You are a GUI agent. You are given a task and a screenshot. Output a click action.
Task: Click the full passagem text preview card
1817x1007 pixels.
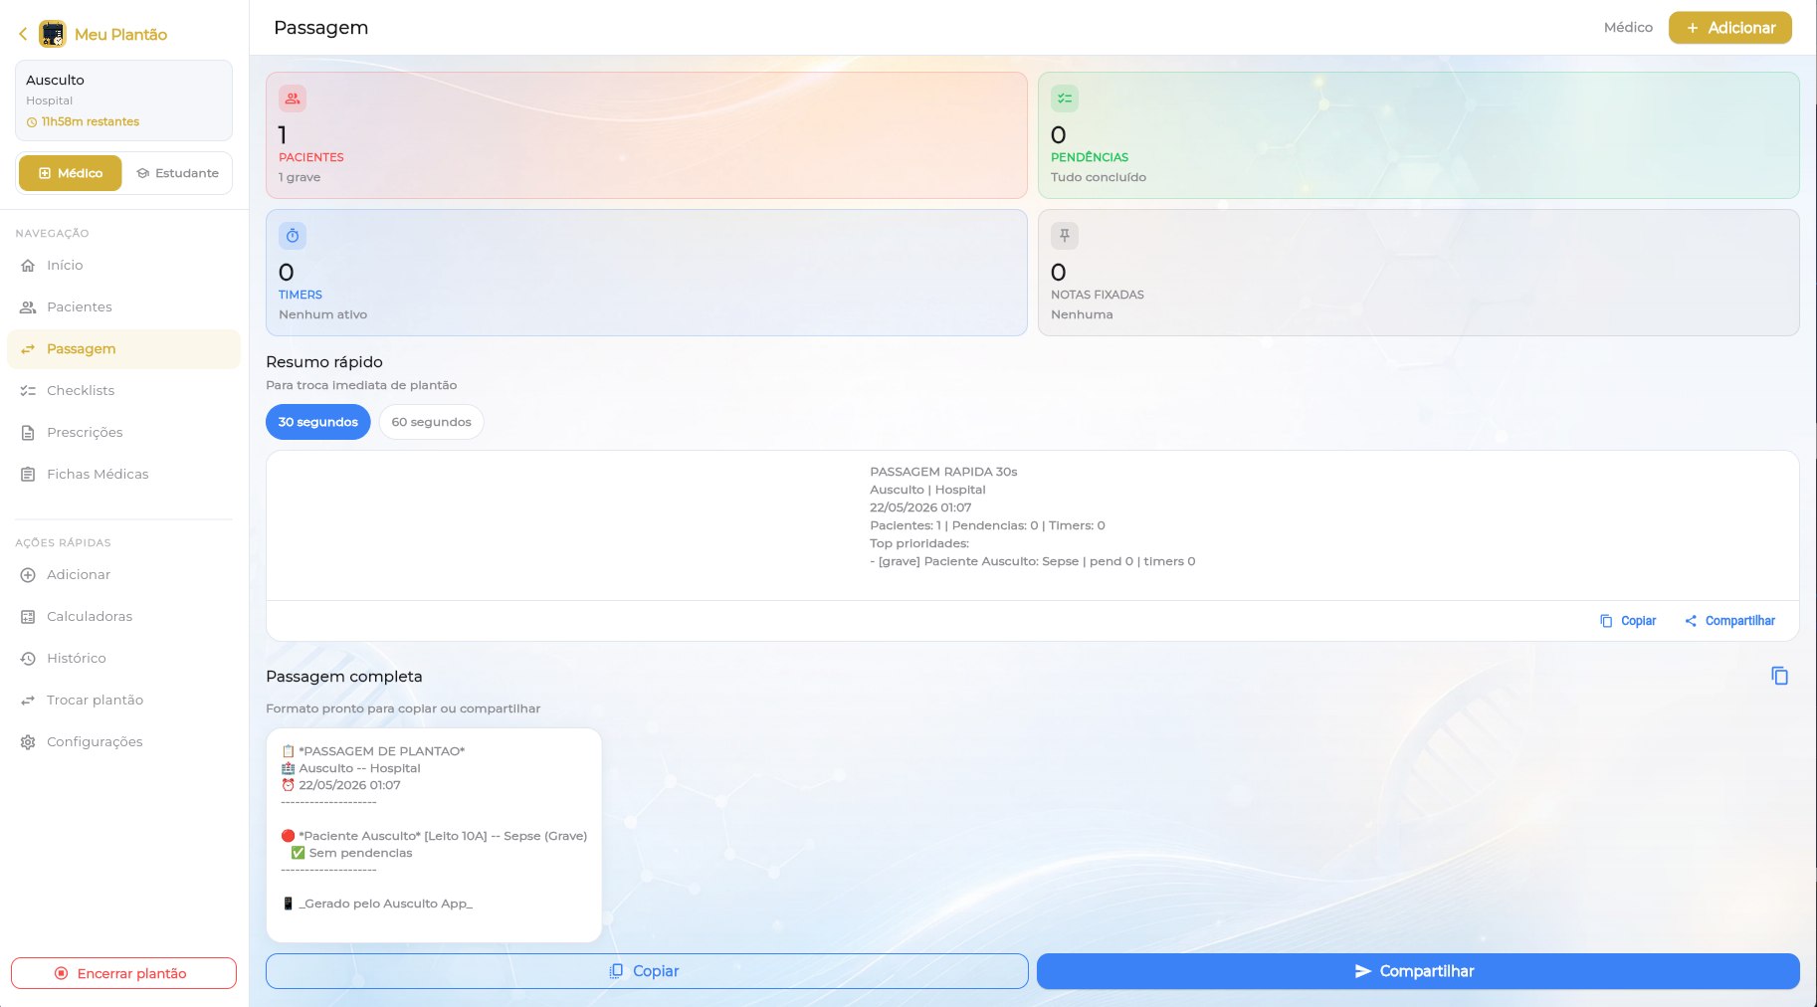[434, 835]
